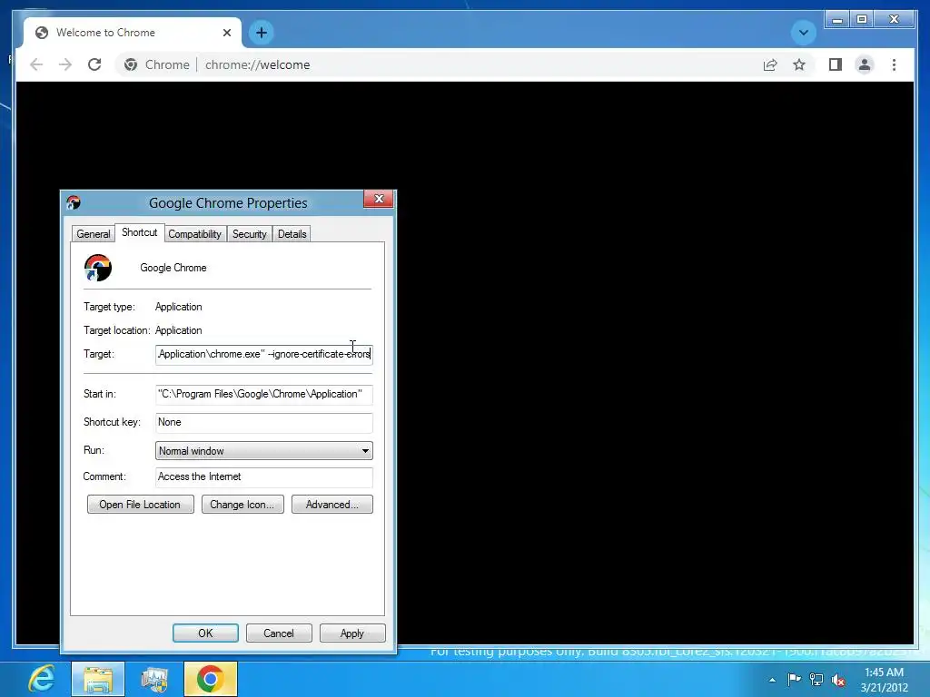The image size is (930, 697).
Task: Click the Google Chrome name text in dialog
Action: [x=173, y=268]
